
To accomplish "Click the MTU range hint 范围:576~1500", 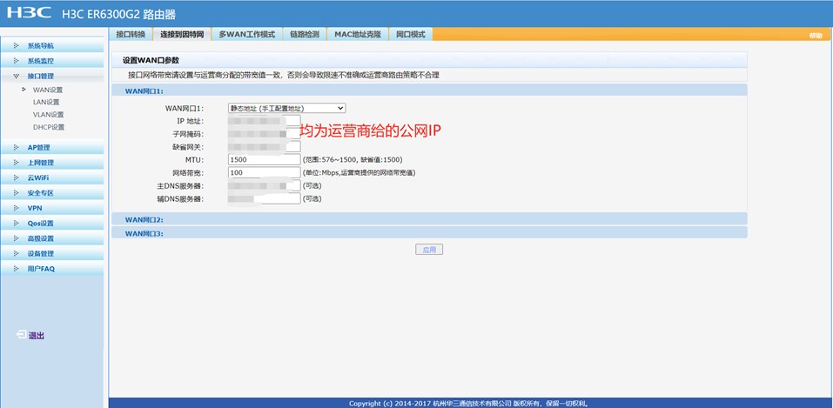I will point(353,159).
